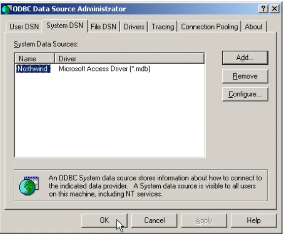Click the disabled Apply button
Screen dimensions: 284x236
[204, 221]
